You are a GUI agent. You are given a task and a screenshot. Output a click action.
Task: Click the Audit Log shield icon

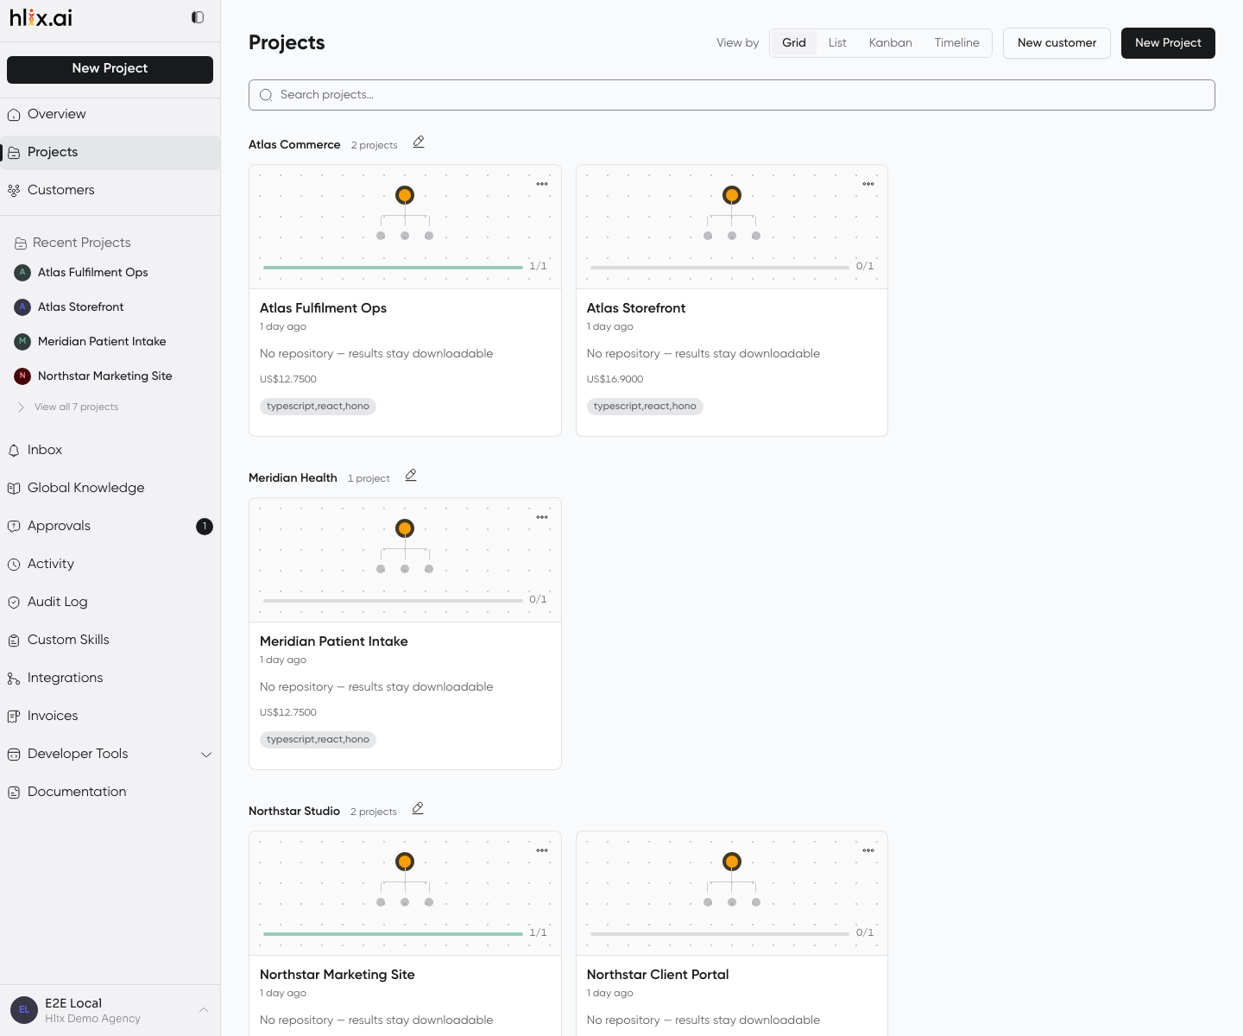click(14, 603)
